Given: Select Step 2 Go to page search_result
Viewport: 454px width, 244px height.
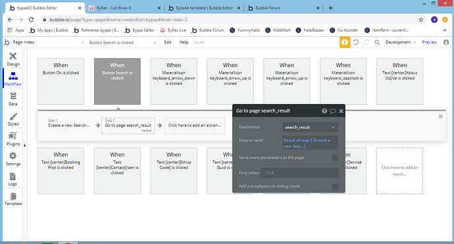Looking at the screenshot, I should (128, 126).
